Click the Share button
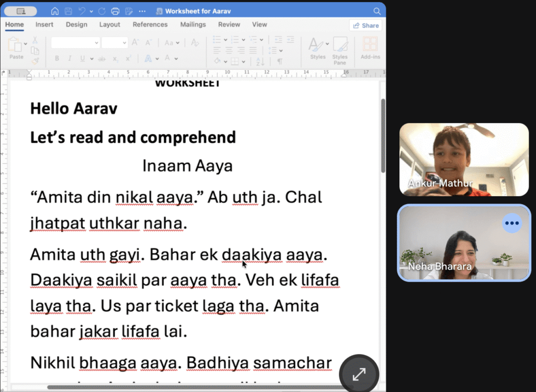 click(x=366, y=25)
